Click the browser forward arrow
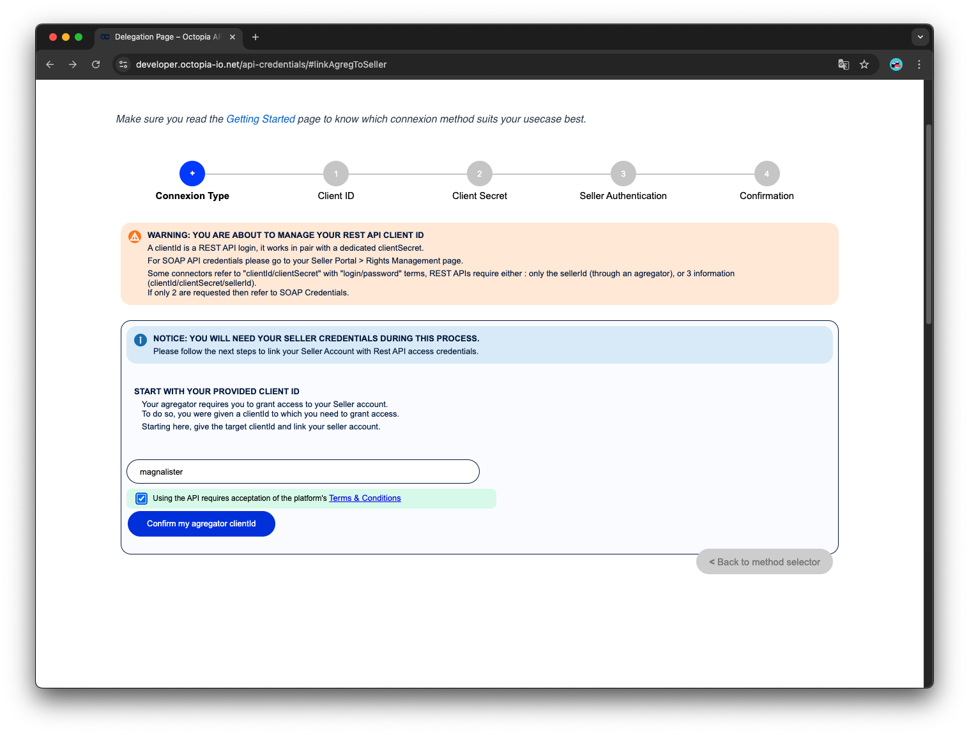Screen dimensions: 969x735 click(x=73, y=64)
